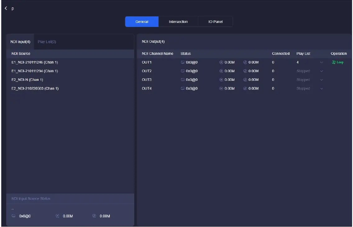Click the Status column header
Viewport: 353px width, 227px height.
click(x=186, y=54)
